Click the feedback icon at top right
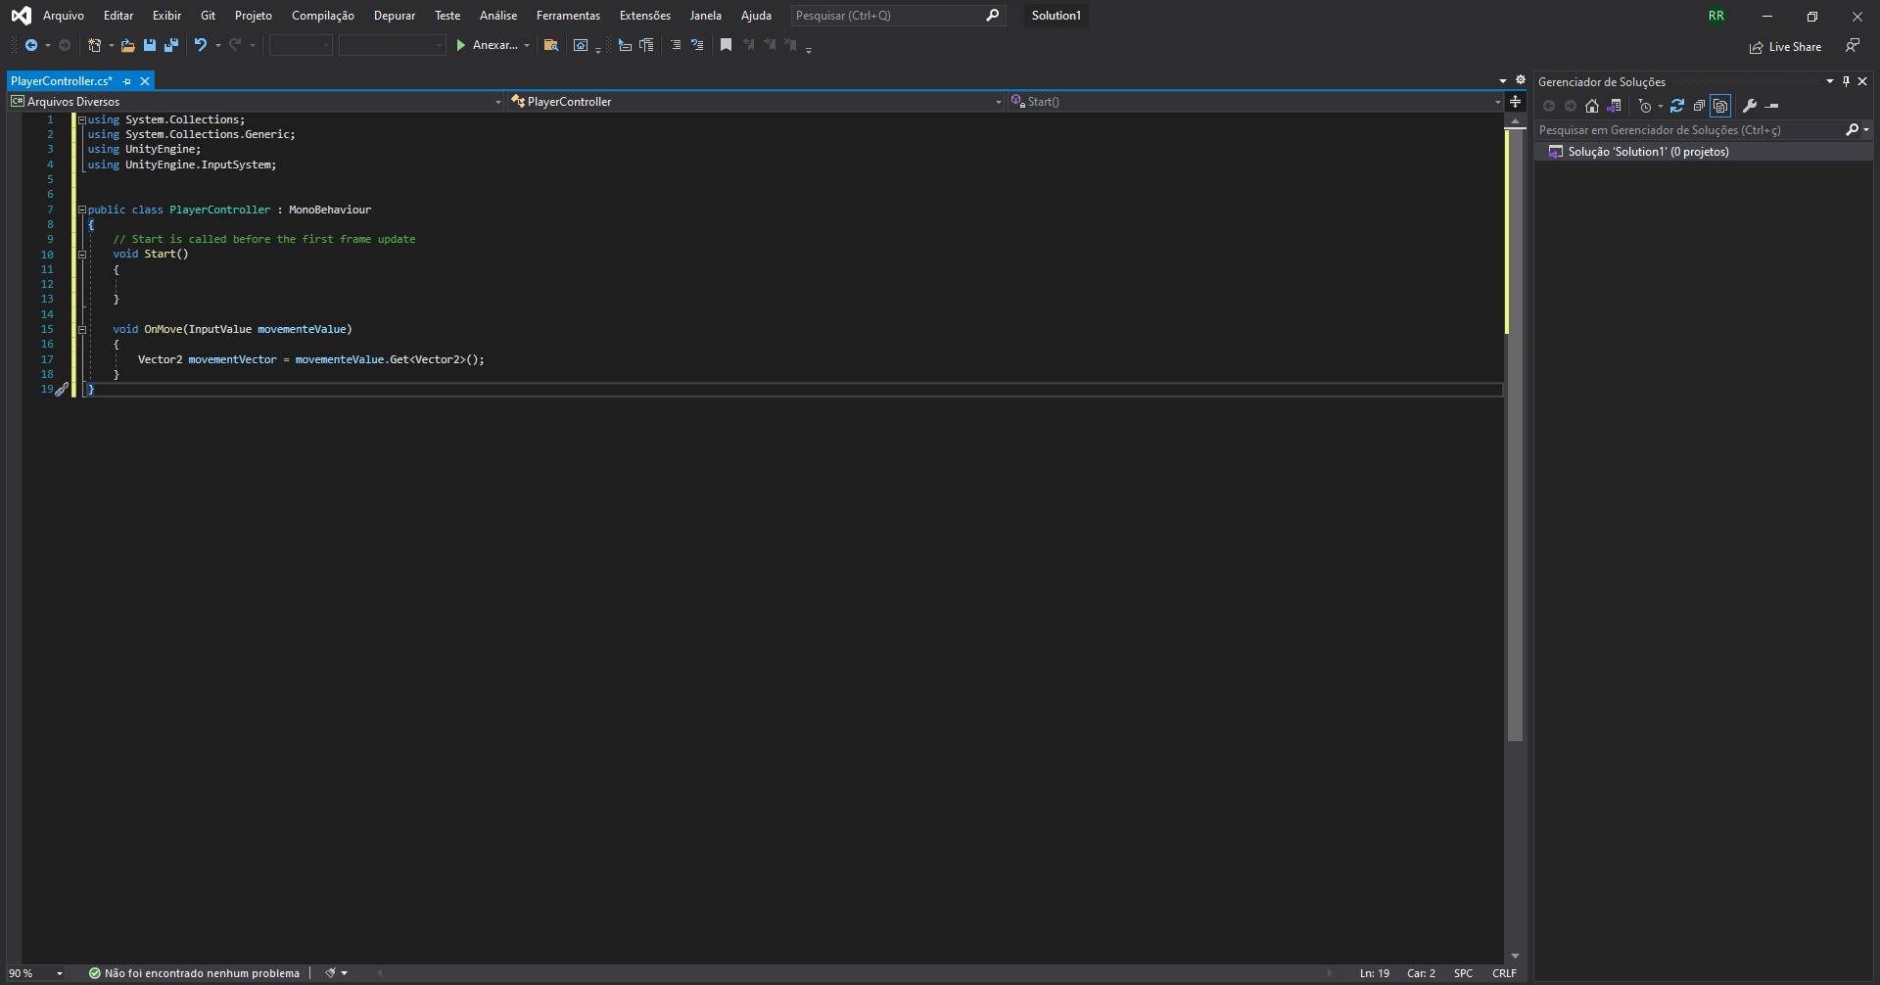Viewport: 1880px width, 985px height. 1853,45
